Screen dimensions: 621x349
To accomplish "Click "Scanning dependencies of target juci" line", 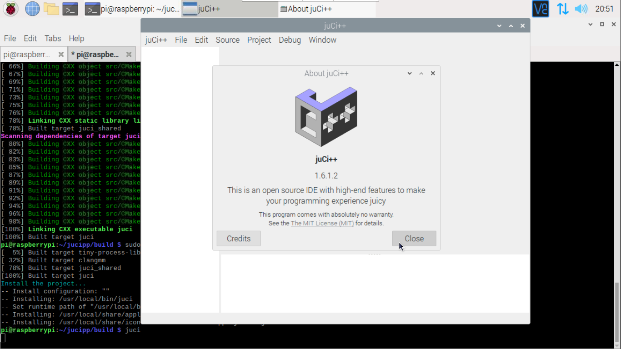I will tap(70, 136).
